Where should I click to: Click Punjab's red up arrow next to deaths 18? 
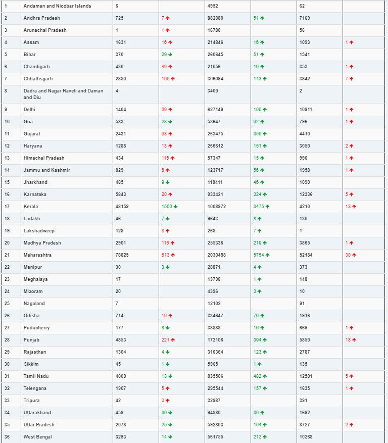(354, 340)
